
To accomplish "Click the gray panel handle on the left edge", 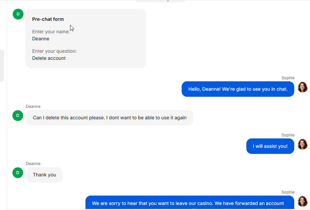I will click(2, 66).
